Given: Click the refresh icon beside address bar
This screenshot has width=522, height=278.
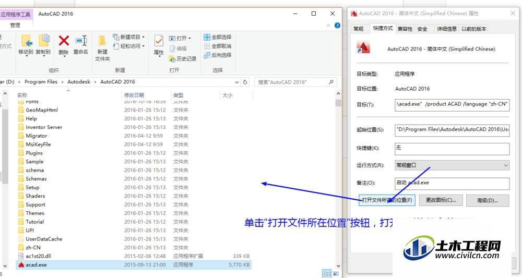Looking at the screenshot, I should coord(245,82).
